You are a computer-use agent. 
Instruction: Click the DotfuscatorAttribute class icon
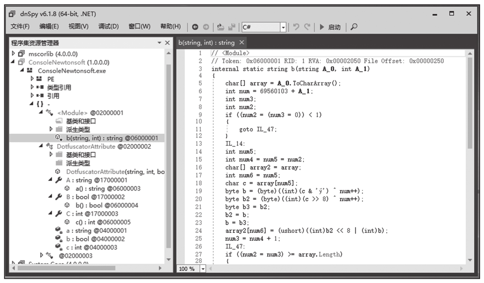(50, 146)
